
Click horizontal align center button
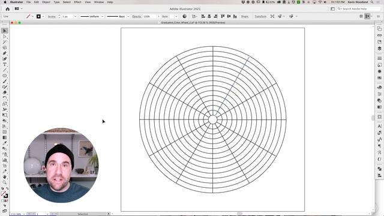click(209, 16)
